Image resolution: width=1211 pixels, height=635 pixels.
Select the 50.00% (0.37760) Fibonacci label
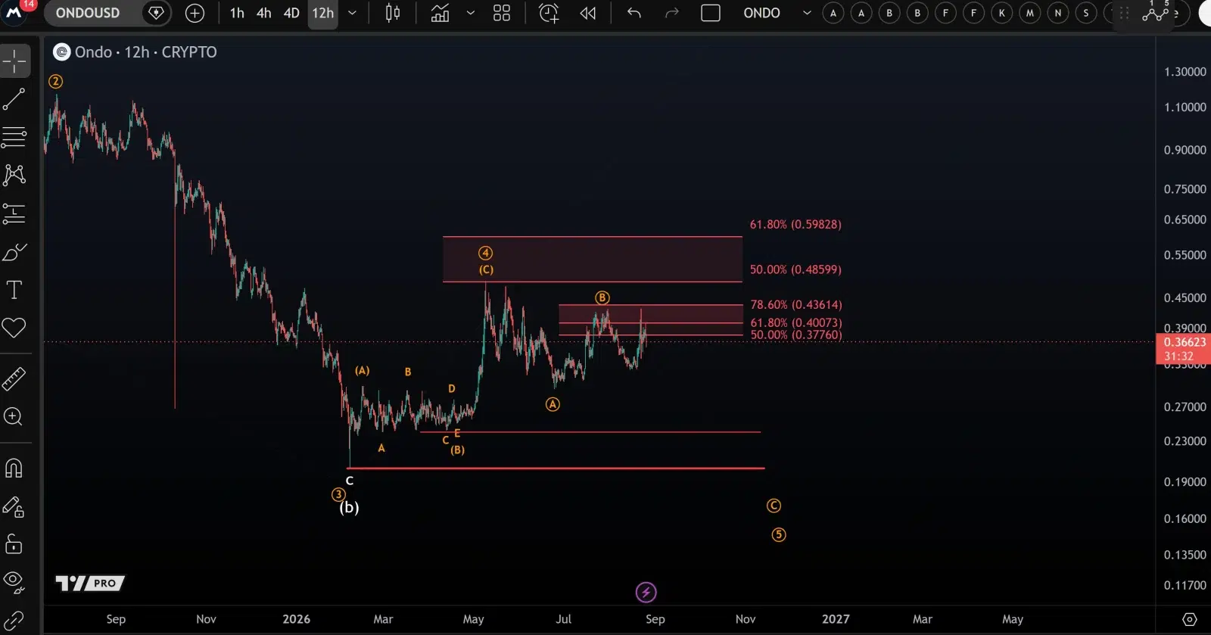coord(796,335)
